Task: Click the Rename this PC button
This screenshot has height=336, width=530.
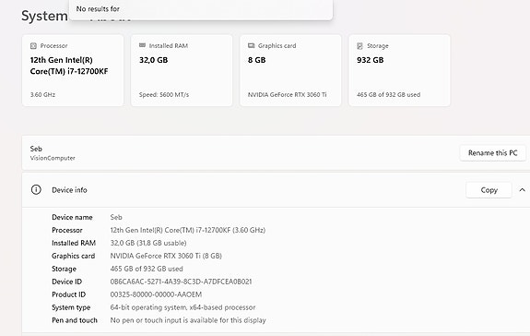Action: pyautogui.click(x=493, y=153)
